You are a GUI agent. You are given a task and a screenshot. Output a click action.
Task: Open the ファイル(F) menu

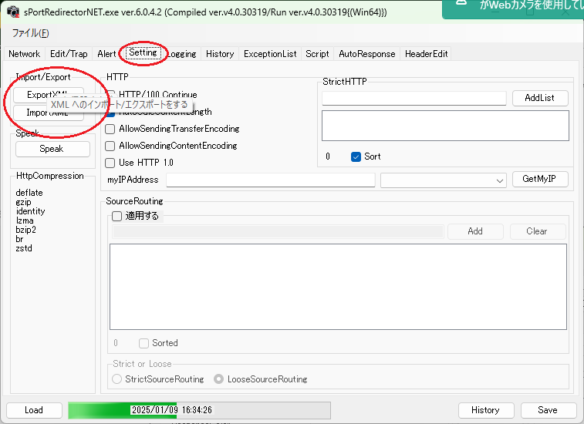click(x=31, y=33)
